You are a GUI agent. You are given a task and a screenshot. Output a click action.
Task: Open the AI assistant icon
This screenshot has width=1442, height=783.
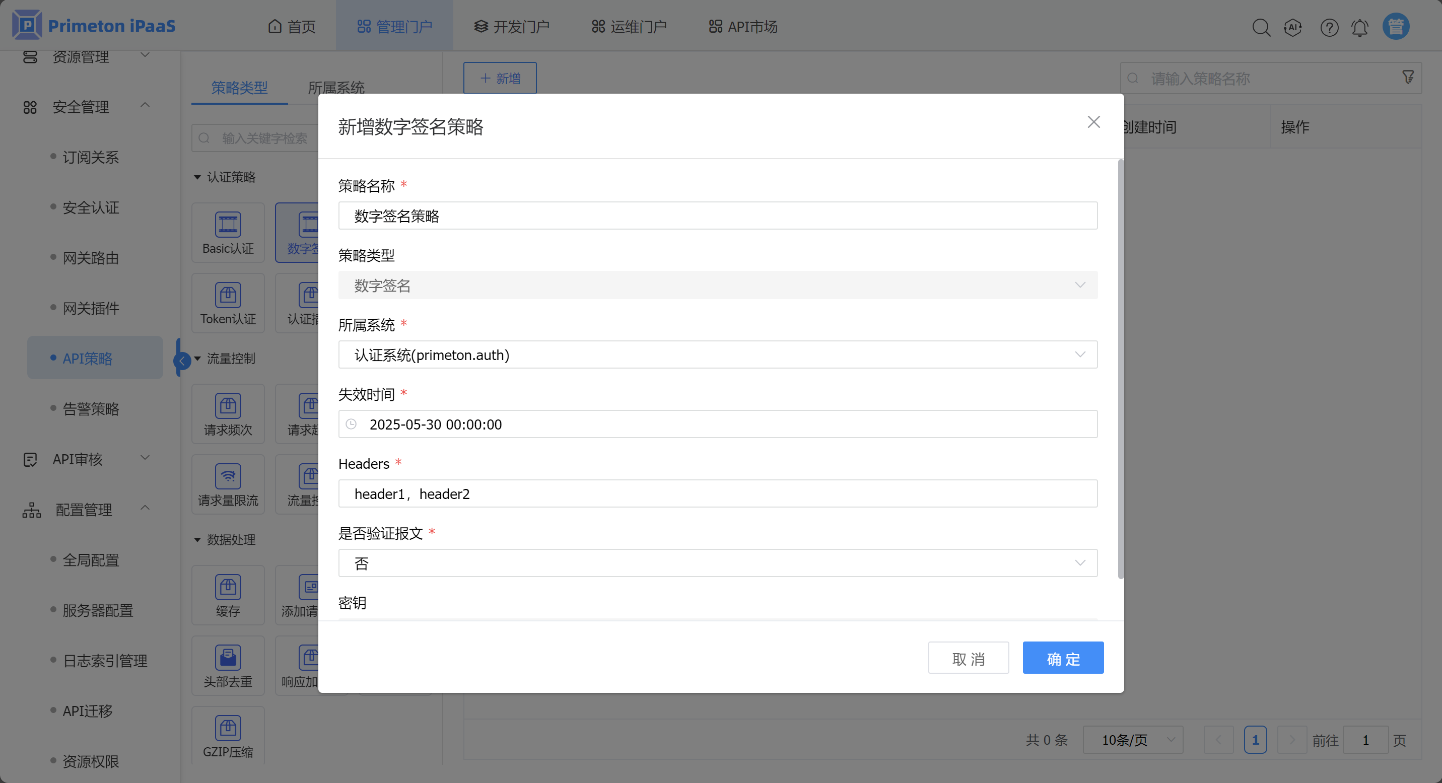[1292, 27]
